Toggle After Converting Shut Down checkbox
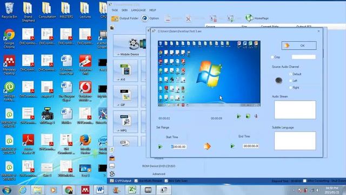This screenshot has width=346, height=195. pos(305,181)
